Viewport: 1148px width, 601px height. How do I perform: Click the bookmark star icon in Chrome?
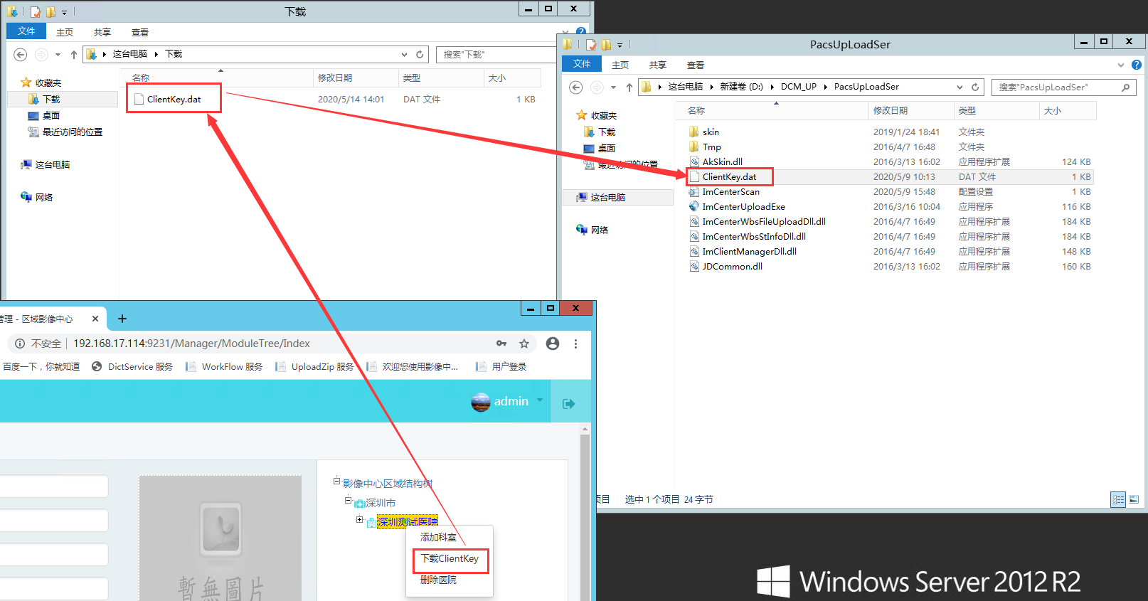tap(524, 344)
